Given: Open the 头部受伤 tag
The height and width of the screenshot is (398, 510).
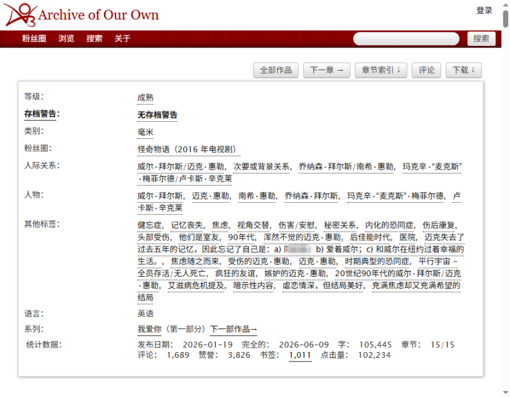Looking at the screenshot, I should tap(153, 237).
